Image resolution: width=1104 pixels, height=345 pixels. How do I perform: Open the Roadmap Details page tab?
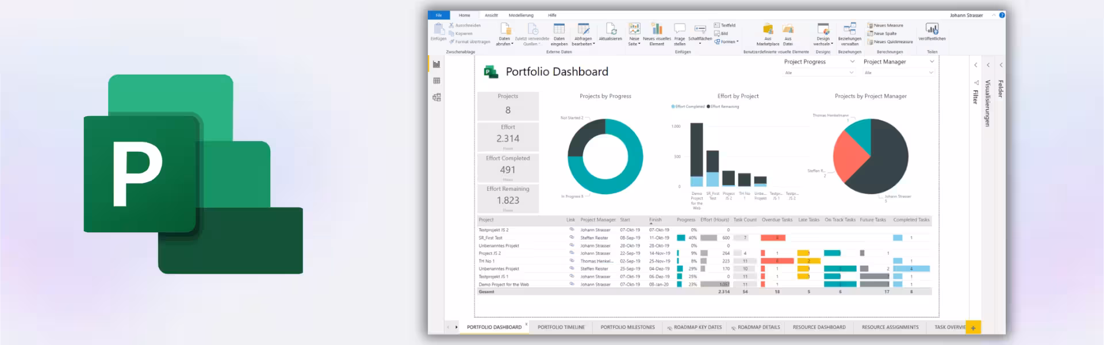(x=756, y=327)
